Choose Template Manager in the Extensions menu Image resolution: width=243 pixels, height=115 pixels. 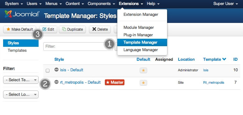(142, 42)
